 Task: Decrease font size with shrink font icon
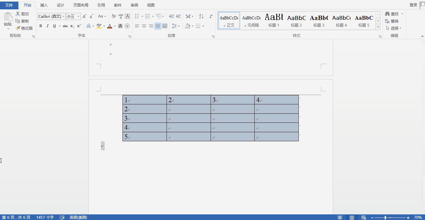[91, 16]
